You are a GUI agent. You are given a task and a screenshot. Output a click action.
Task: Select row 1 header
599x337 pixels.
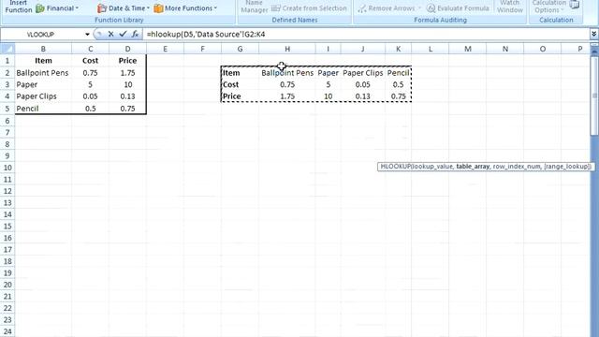(x=7, y=60)
